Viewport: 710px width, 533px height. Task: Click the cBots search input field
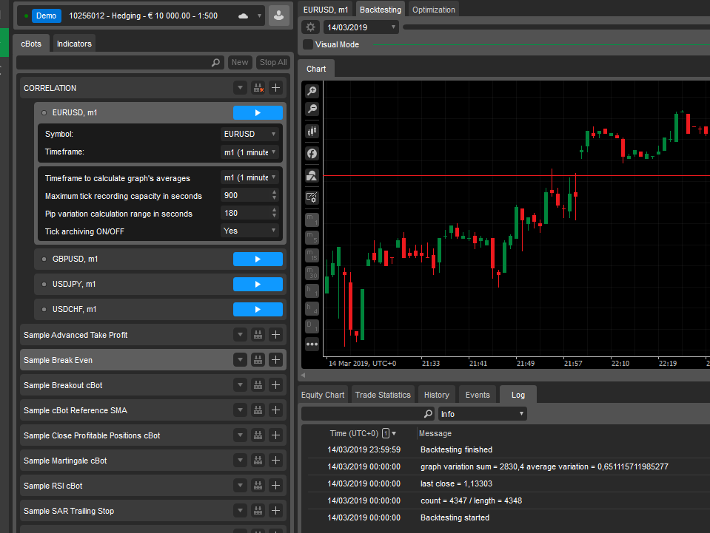click(115, 63)
